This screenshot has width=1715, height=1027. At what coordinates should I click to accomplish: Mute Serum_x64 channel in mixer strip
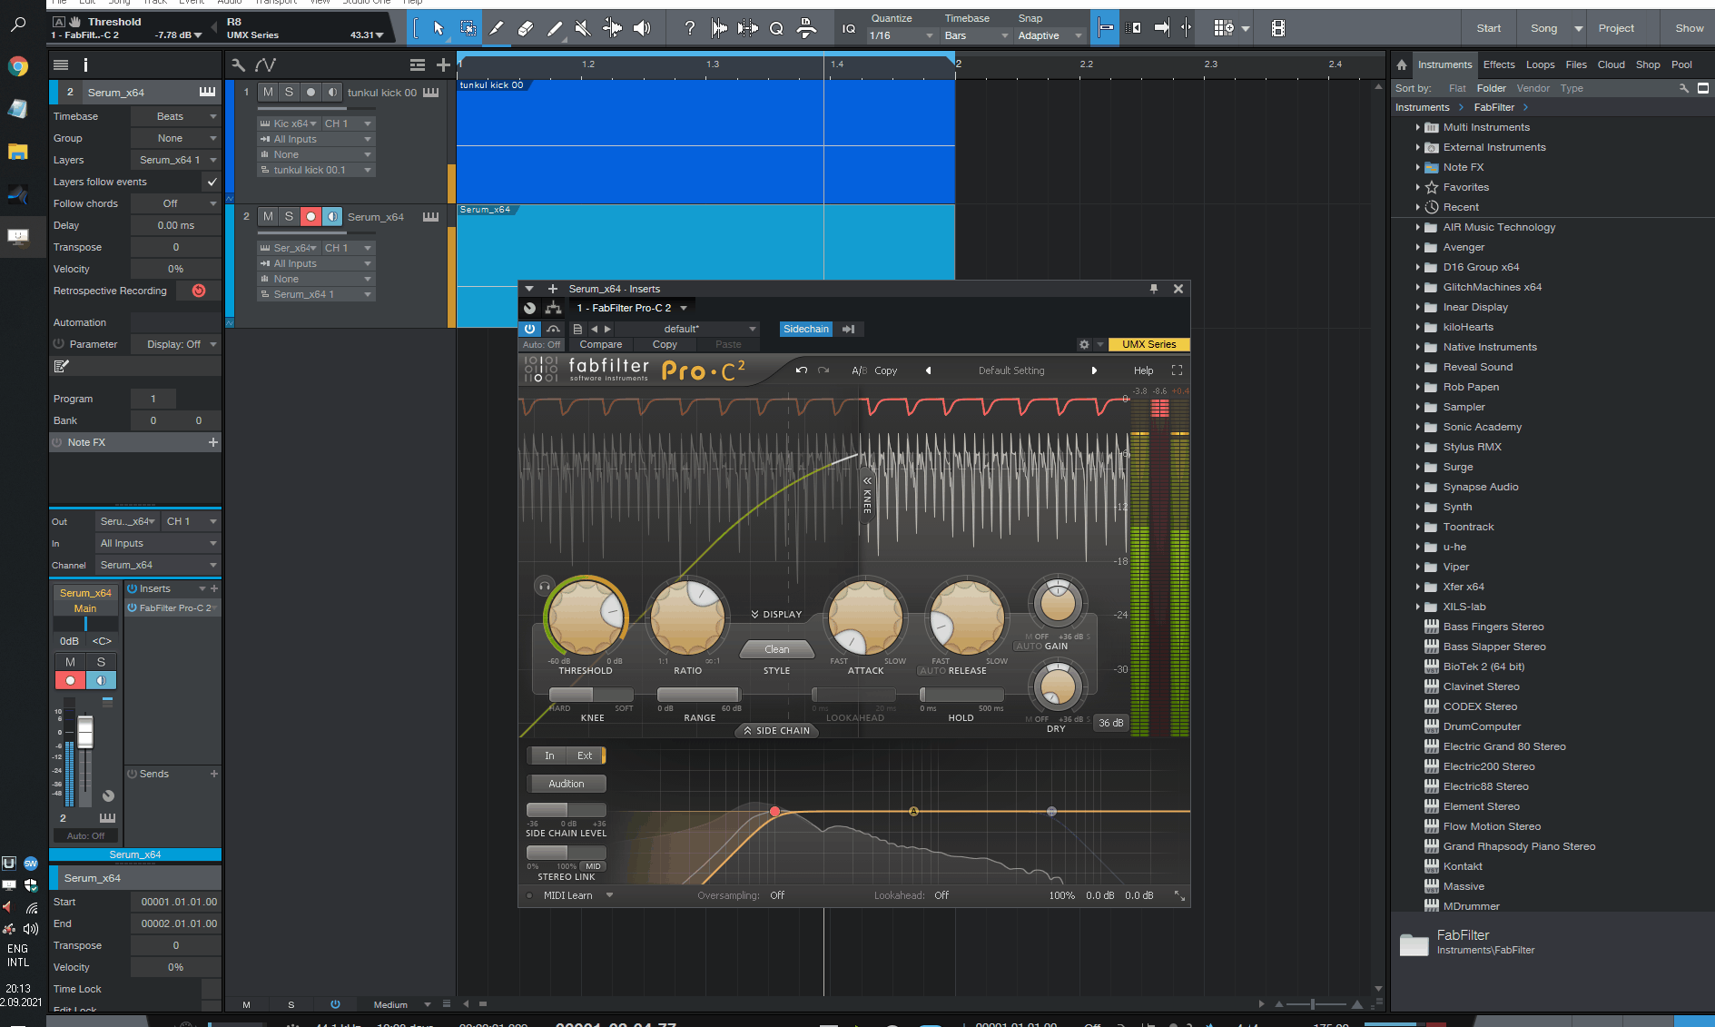(x=70, y=662)
